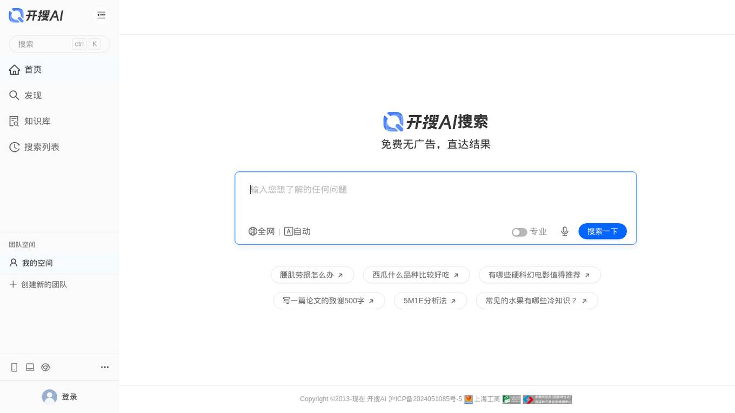Open the 沪ICP备2024051085号-5 footer link
Image resolution: width=735 pixels, height=413 pixels.
[425, 399]
